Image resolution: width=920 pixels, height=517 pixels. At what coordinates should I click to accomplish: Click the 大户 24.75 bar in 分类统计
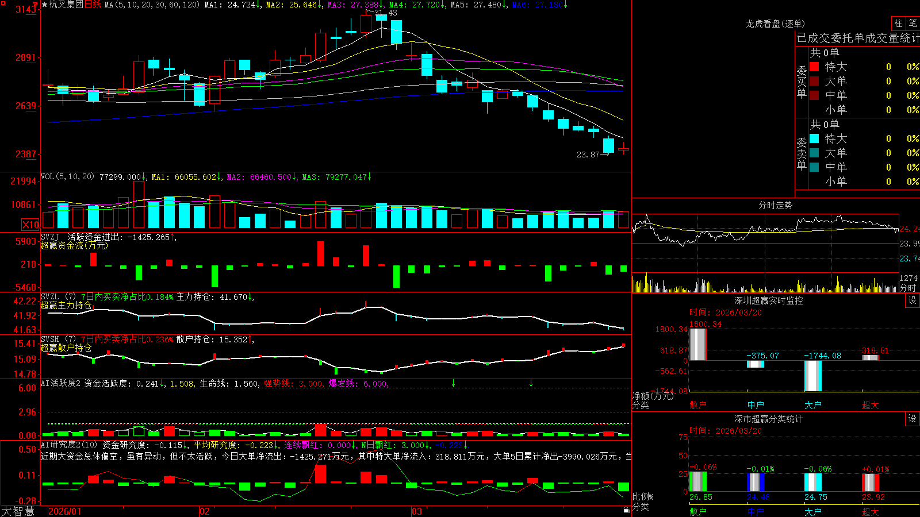(813, 483)
